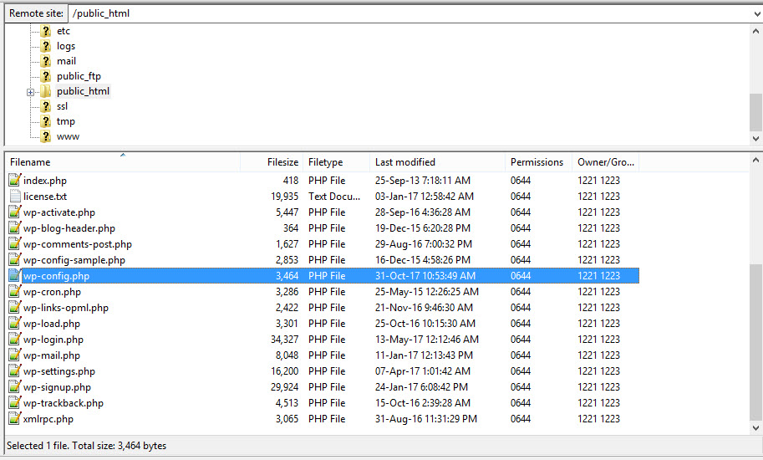Click the directory tree scroll-down arrow

click(755, 139)
